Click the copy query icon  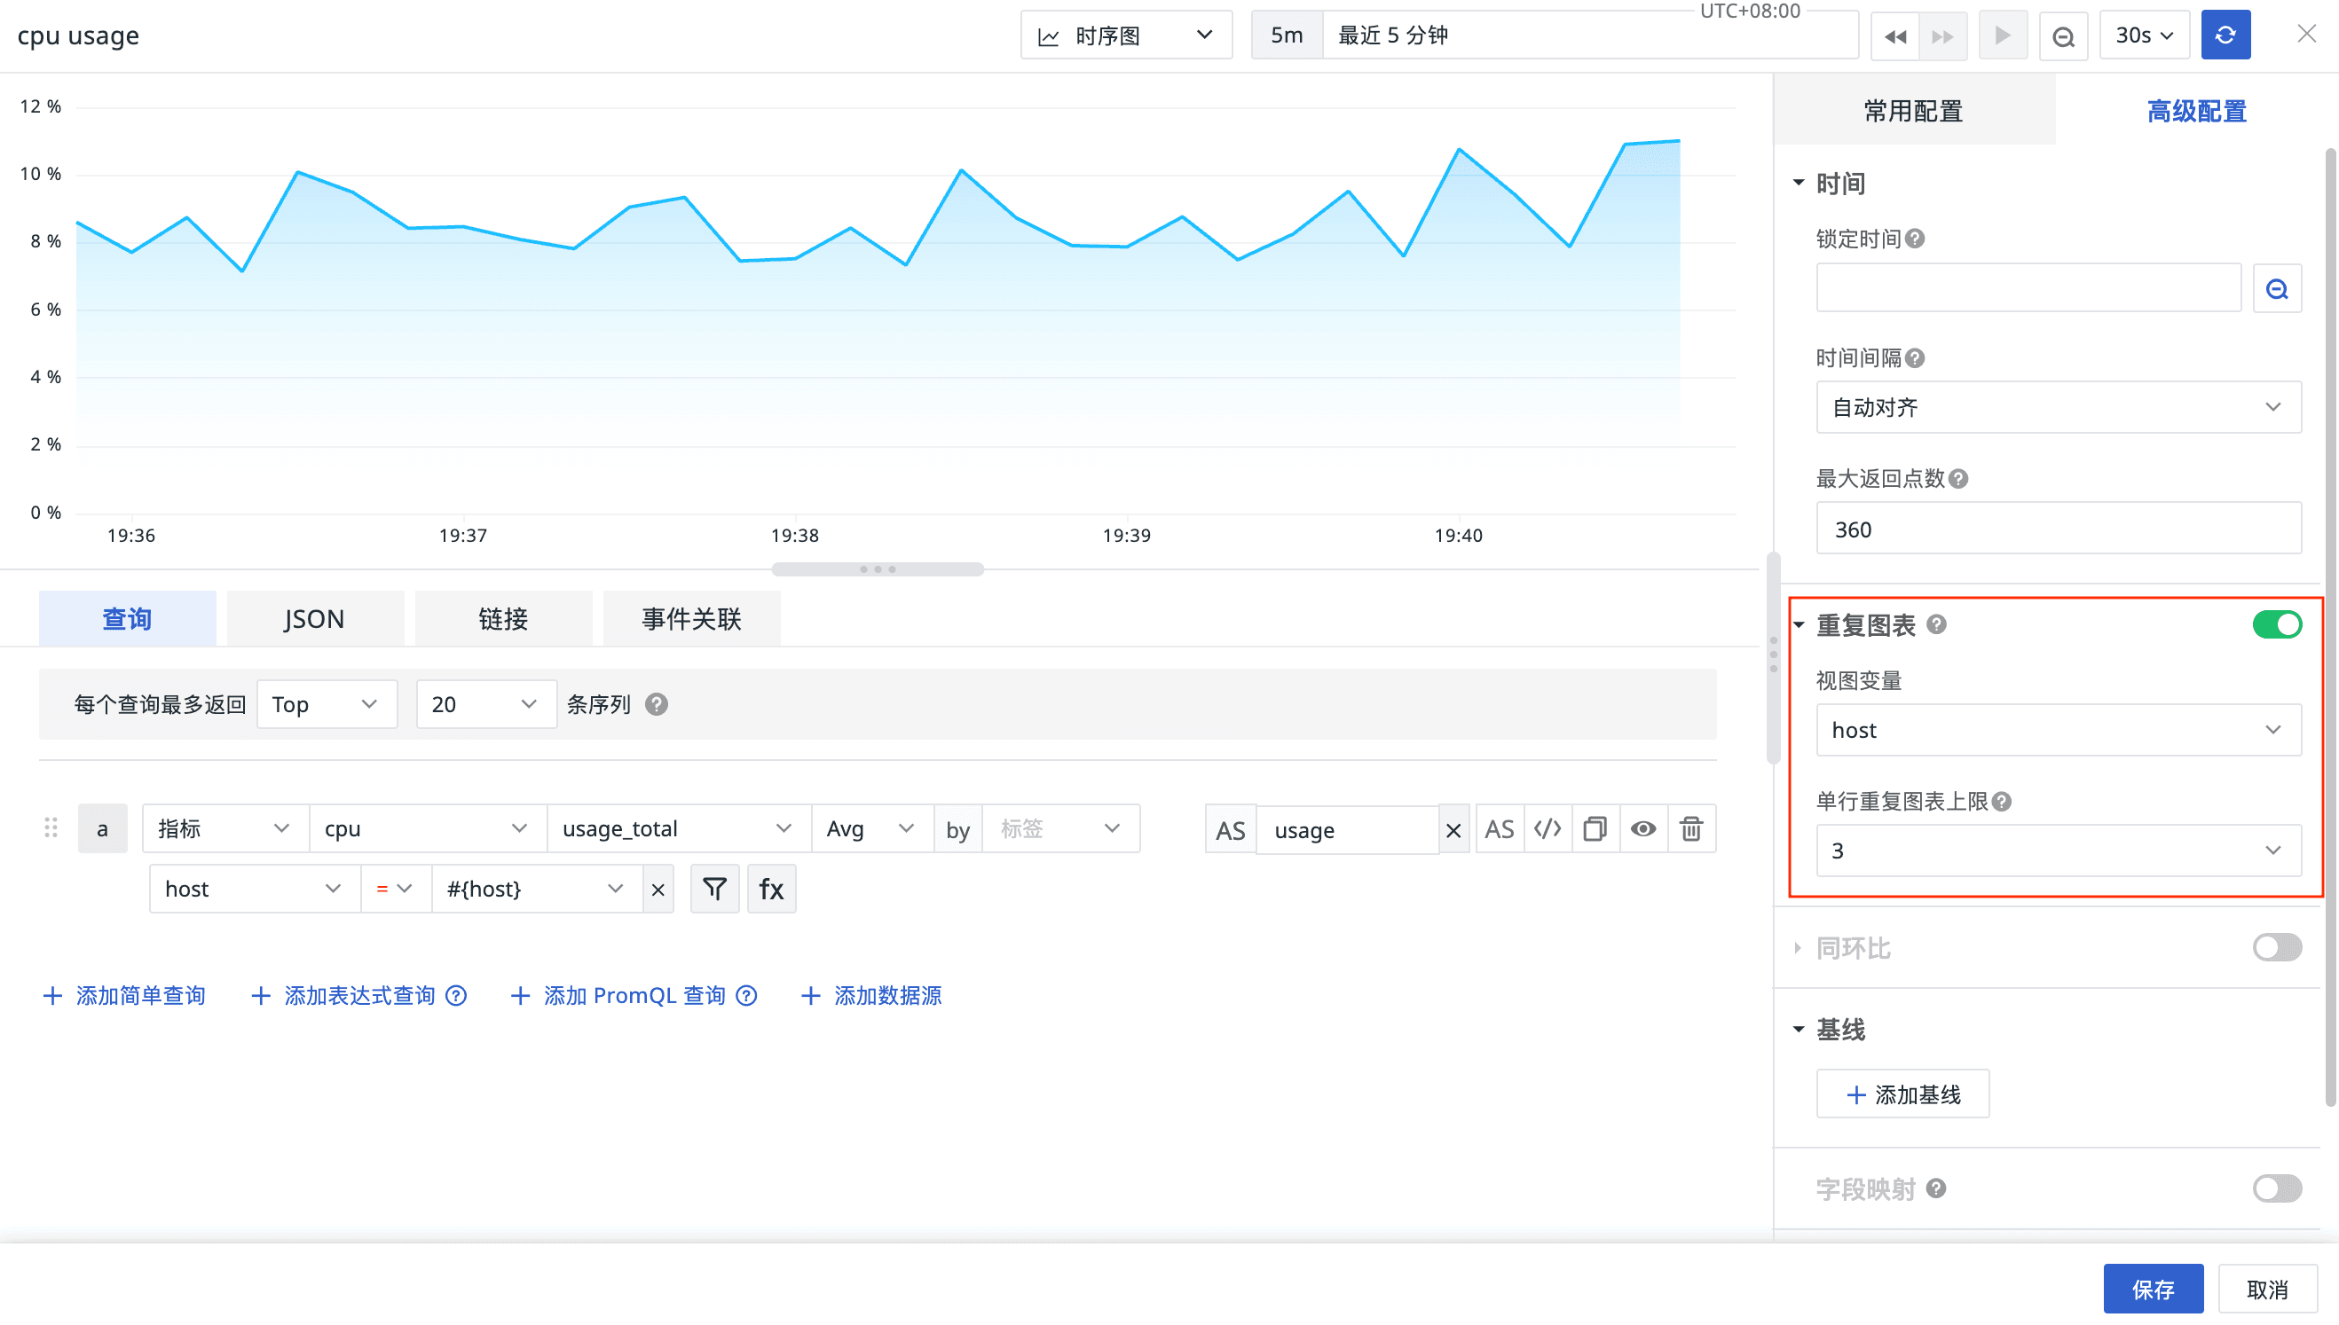pyautogui.click(x=1595, y=829)
